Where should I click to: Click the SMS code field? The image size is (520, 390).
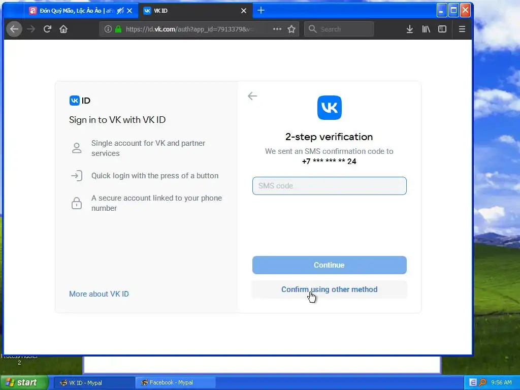tap(329, 186)
